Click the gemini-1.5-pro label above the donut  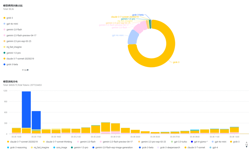pos(128,19)
